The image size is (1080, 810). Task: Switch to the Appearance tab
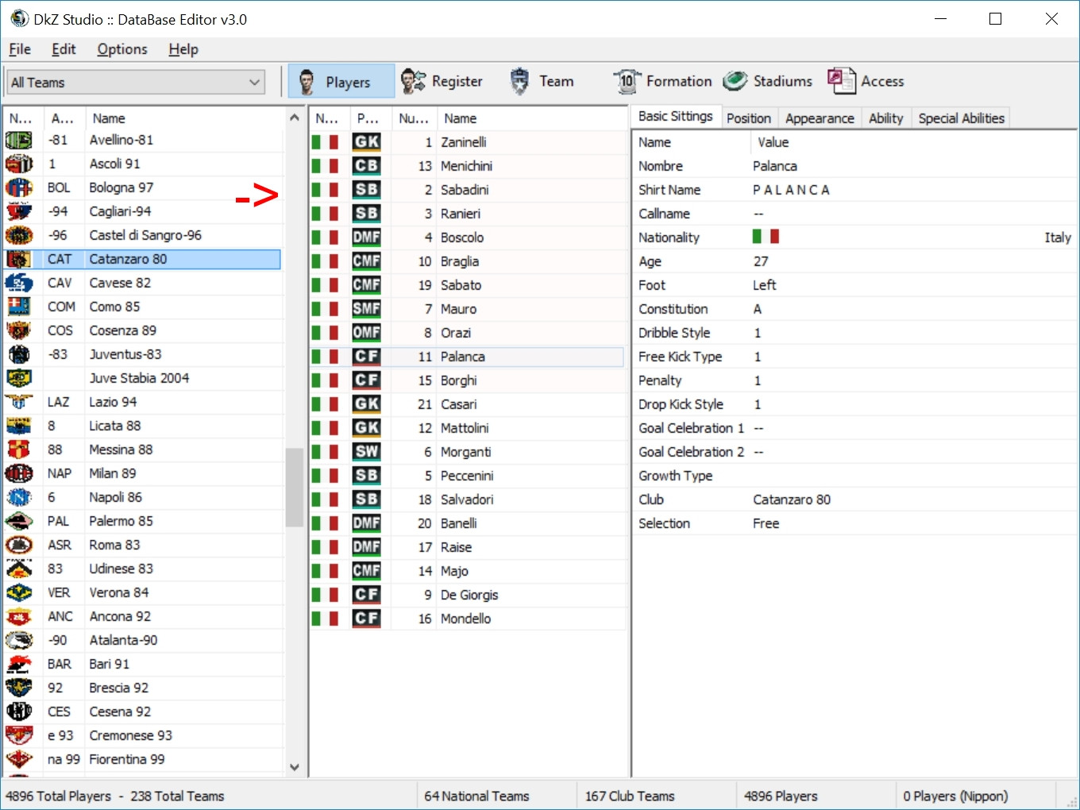coord(820,118)
